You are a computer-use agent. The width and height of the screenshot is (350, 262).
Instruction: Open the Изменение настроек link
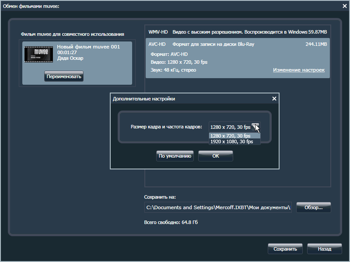pyautogui.click(x=299, y=70)
